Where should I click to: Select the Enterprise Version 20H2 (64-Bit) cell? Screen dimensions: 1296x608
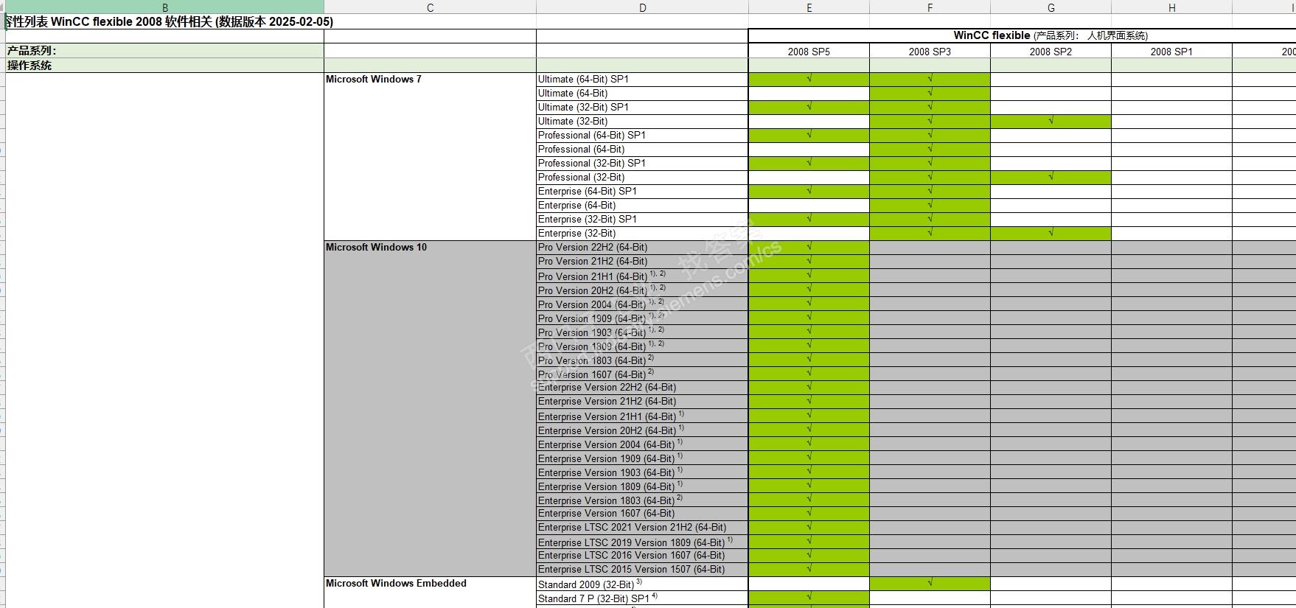coord(642,430)
